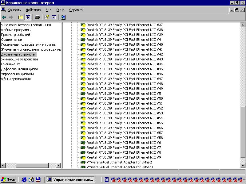
Task: Click the Пуск start button
Action: (8, 180)
